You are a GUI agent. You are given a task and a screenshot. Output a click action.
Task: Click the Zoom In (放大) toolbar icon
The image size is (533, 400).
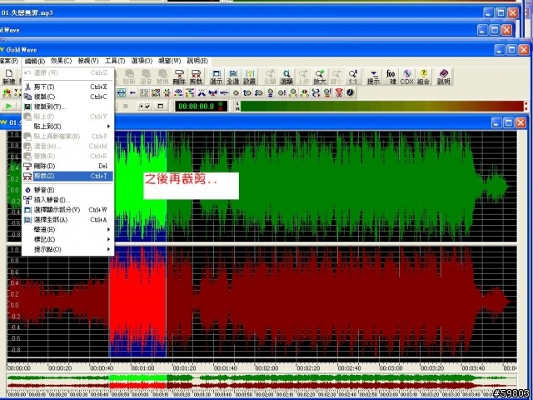[320, 77]
